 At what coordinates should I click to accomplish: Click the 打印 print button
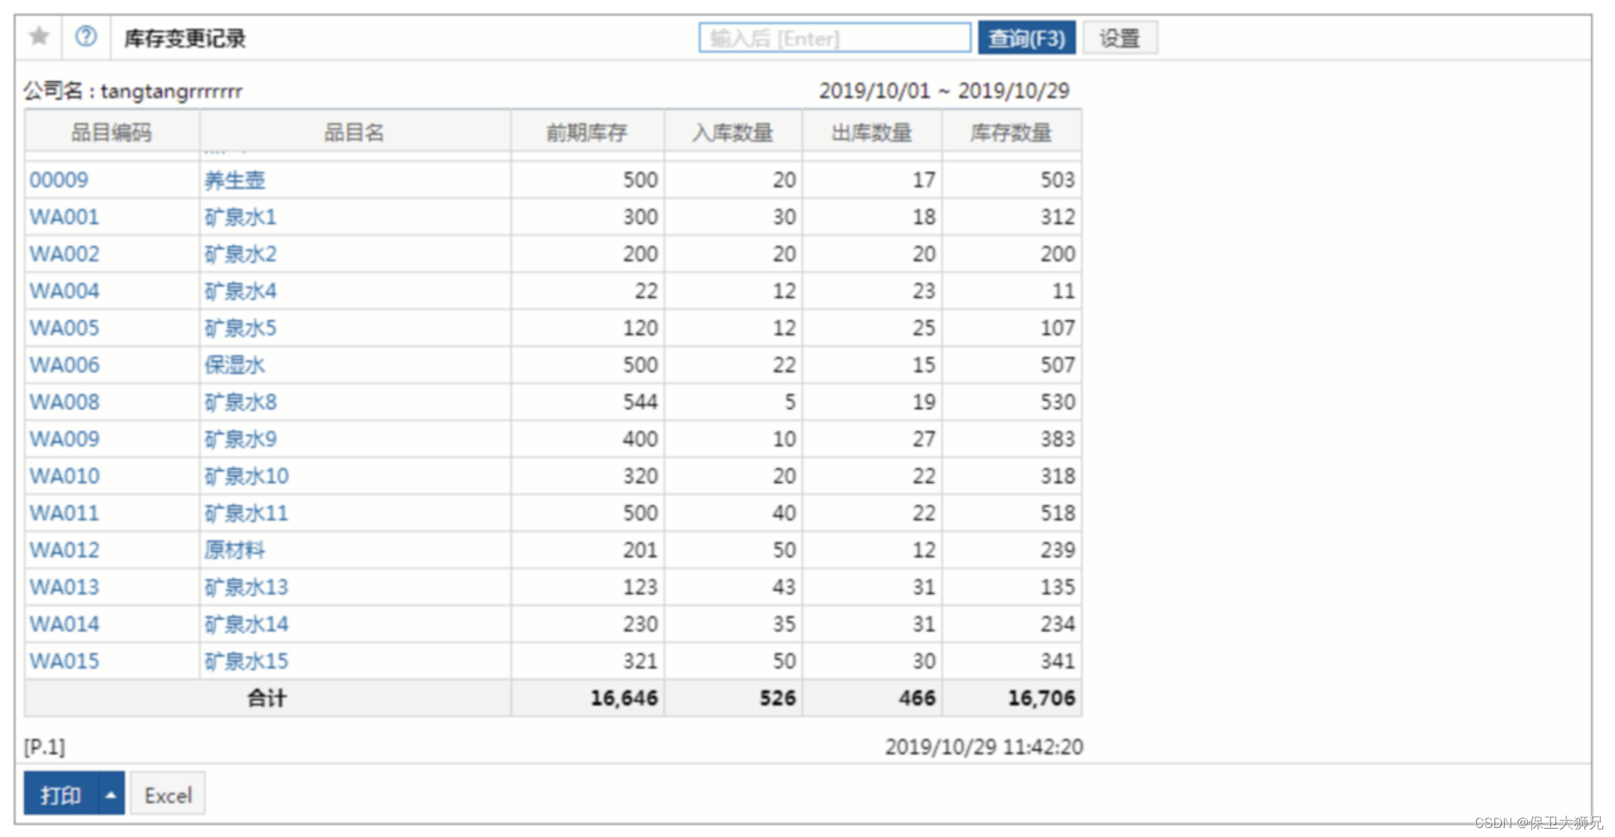coord(61,794)
